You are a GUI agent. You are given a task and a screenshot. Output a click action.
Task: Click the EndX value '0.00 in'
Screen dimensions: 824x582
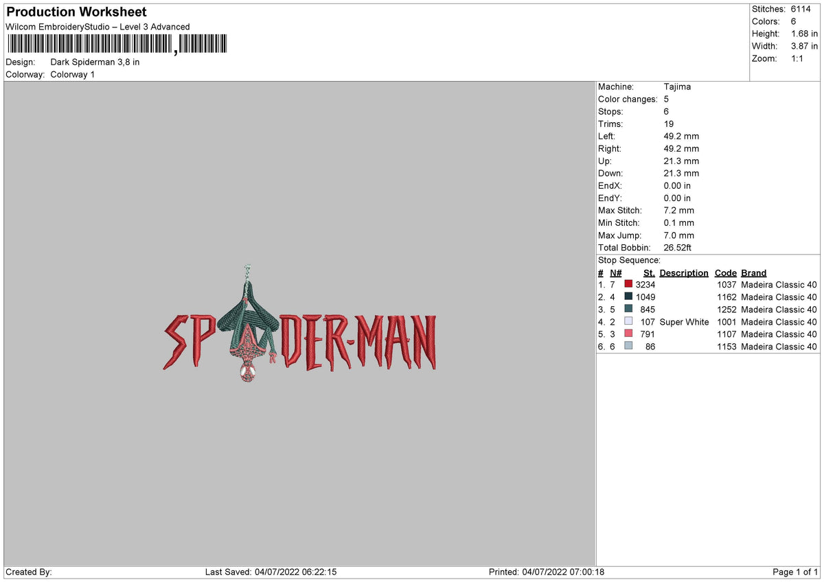tap(678, 185)
